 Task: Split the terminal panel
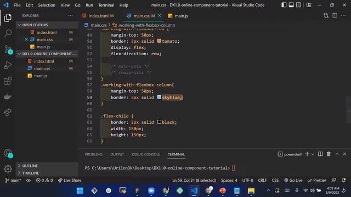click(x=320, y=154)
